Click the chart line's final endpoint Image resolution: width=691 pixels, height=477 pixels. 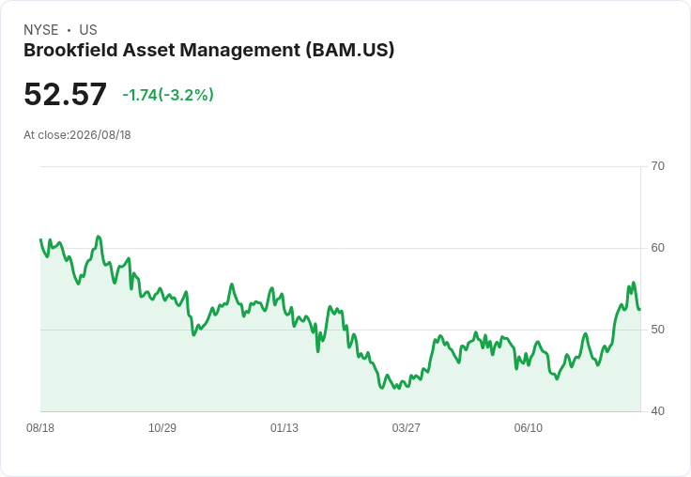(640, 309)
